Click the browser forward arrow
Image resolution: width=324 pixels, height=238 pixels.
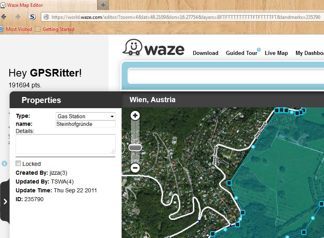click(x=18, y=17)
